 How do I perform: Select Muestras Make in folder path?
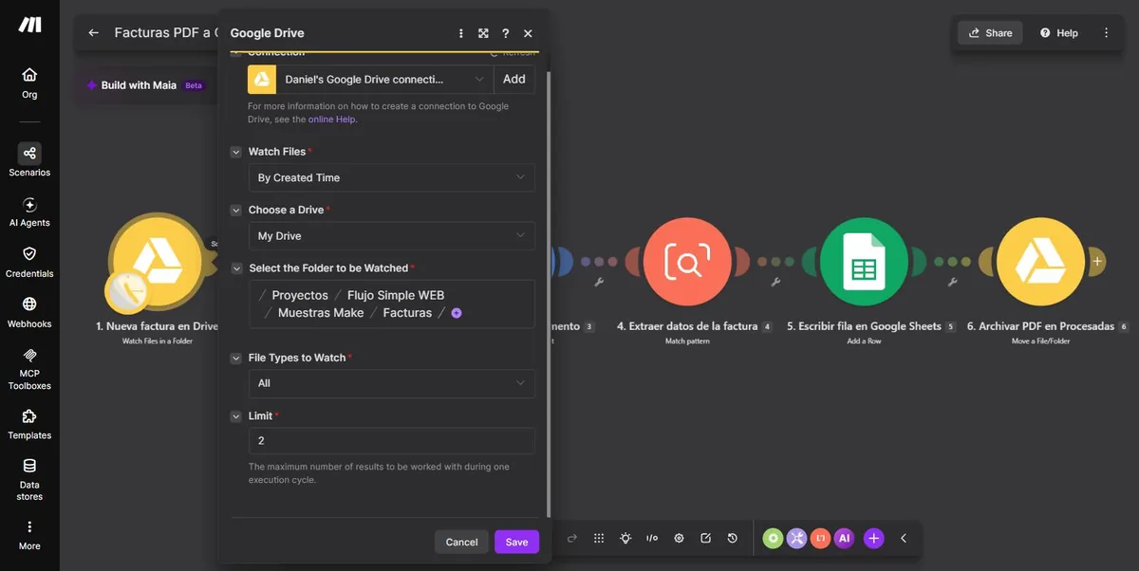coord(321,312)
